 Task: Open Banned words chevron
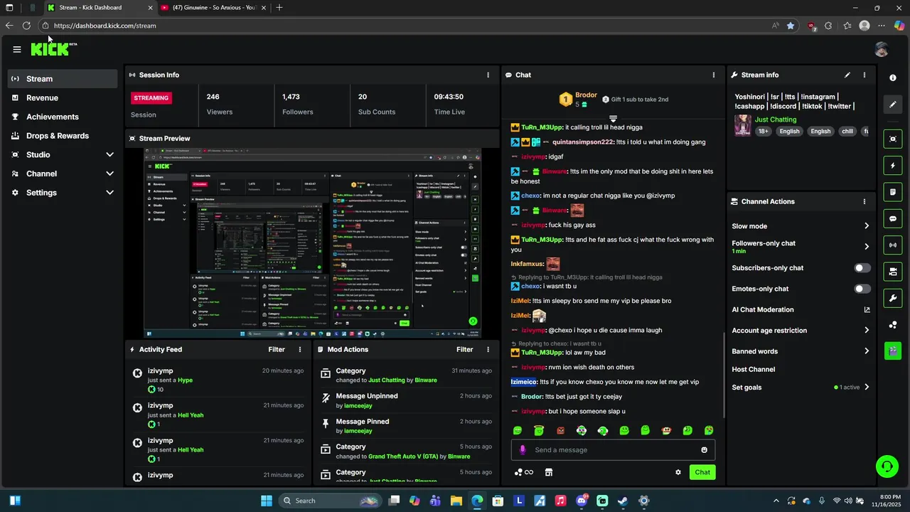tap(867, 351)
